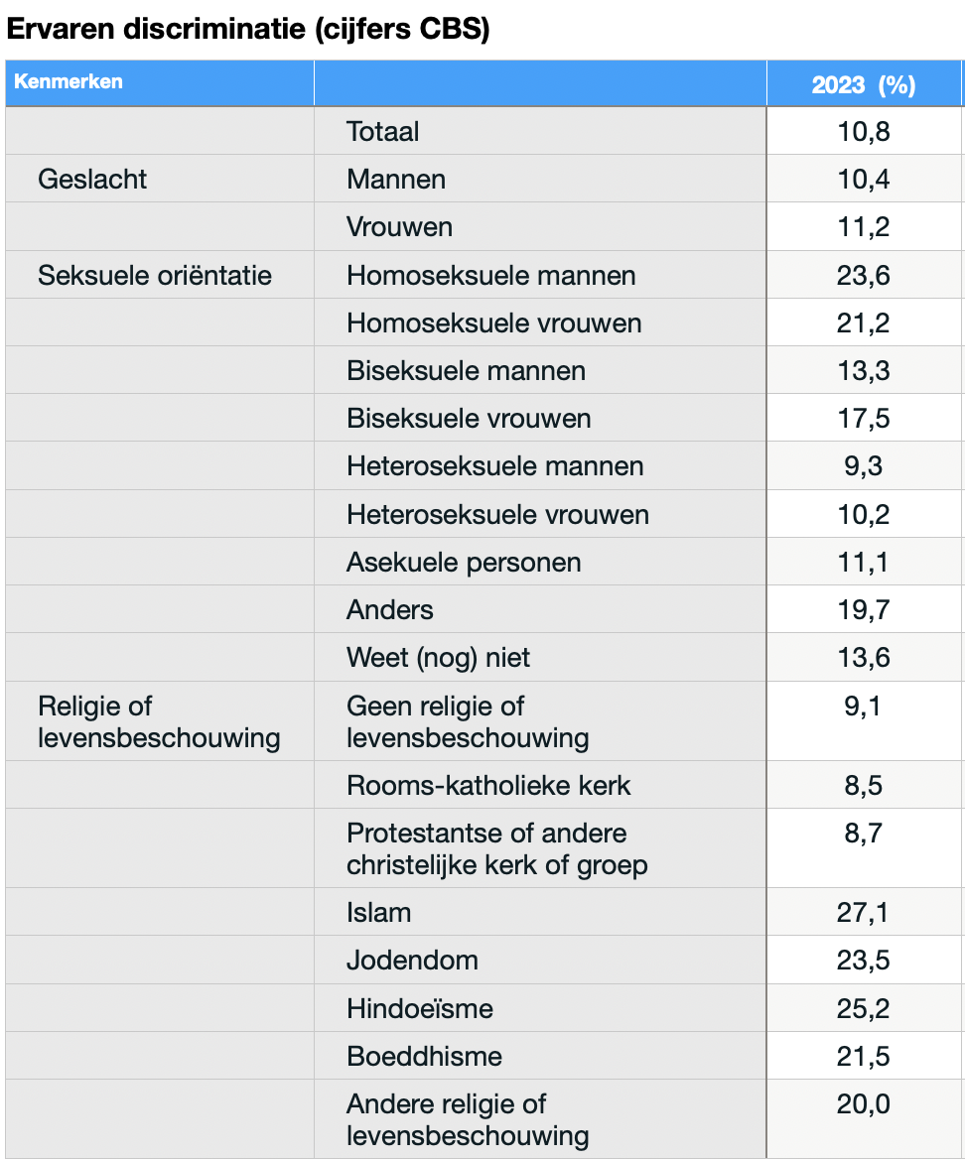Click the 'Ervaren discriminatie (cijfers CBS)' title
This screenshot has height=1159, width=965.
(x=248, y=29)
